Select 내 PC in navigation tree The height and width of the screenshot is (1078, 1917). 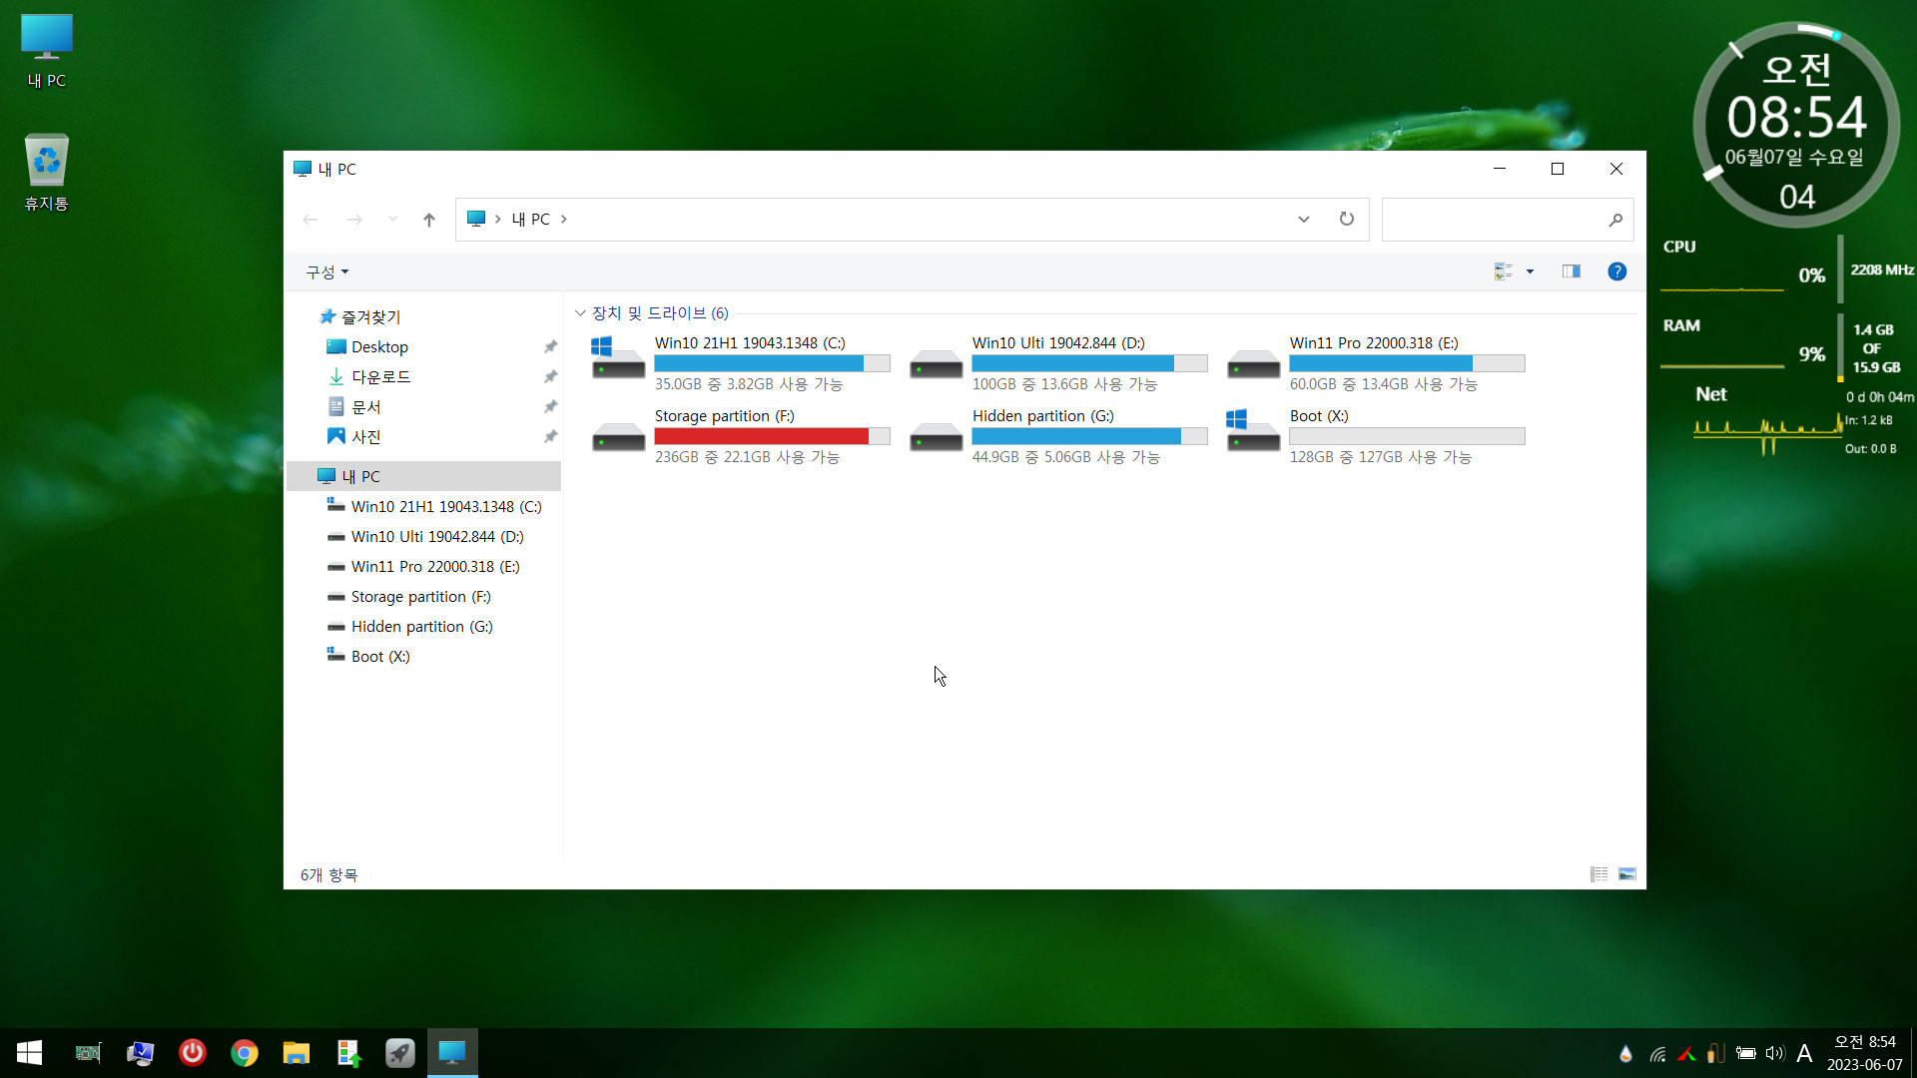coord(424,476)
